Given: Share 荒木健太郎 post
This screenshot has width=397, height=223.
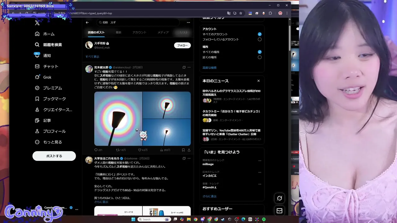Looking at the screenshot, I should point(189,150).
